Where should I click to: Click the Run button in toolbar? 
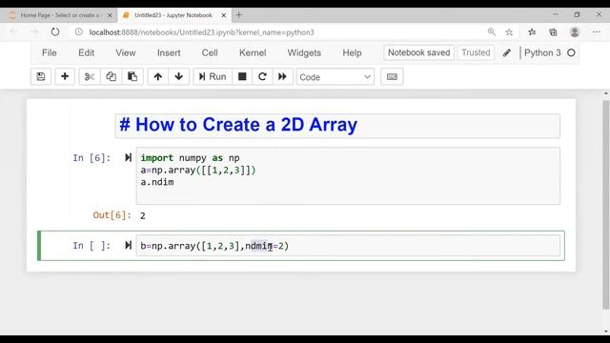[x=213, y=76]
